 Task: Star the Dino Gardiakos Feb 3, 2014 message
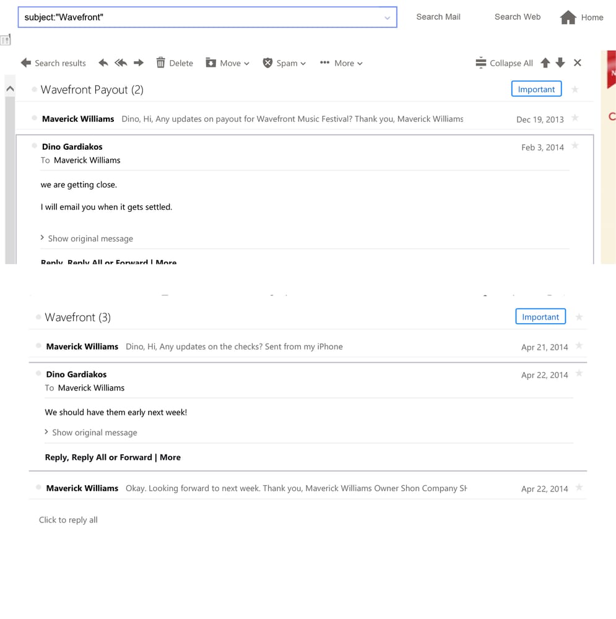(x=575, y=146)
